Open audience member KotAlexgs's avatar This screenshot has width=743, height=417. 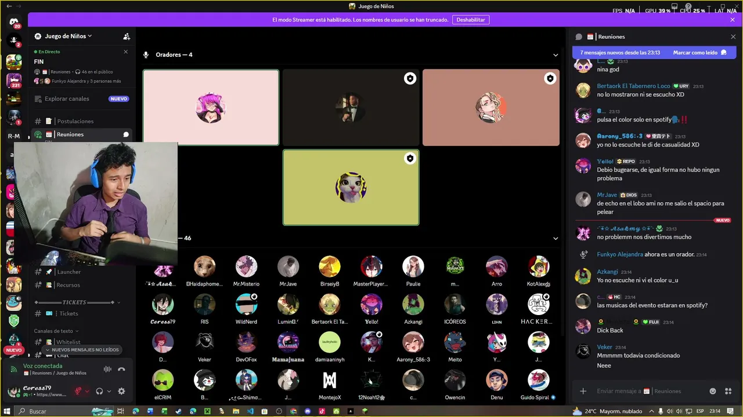(539, 266)
